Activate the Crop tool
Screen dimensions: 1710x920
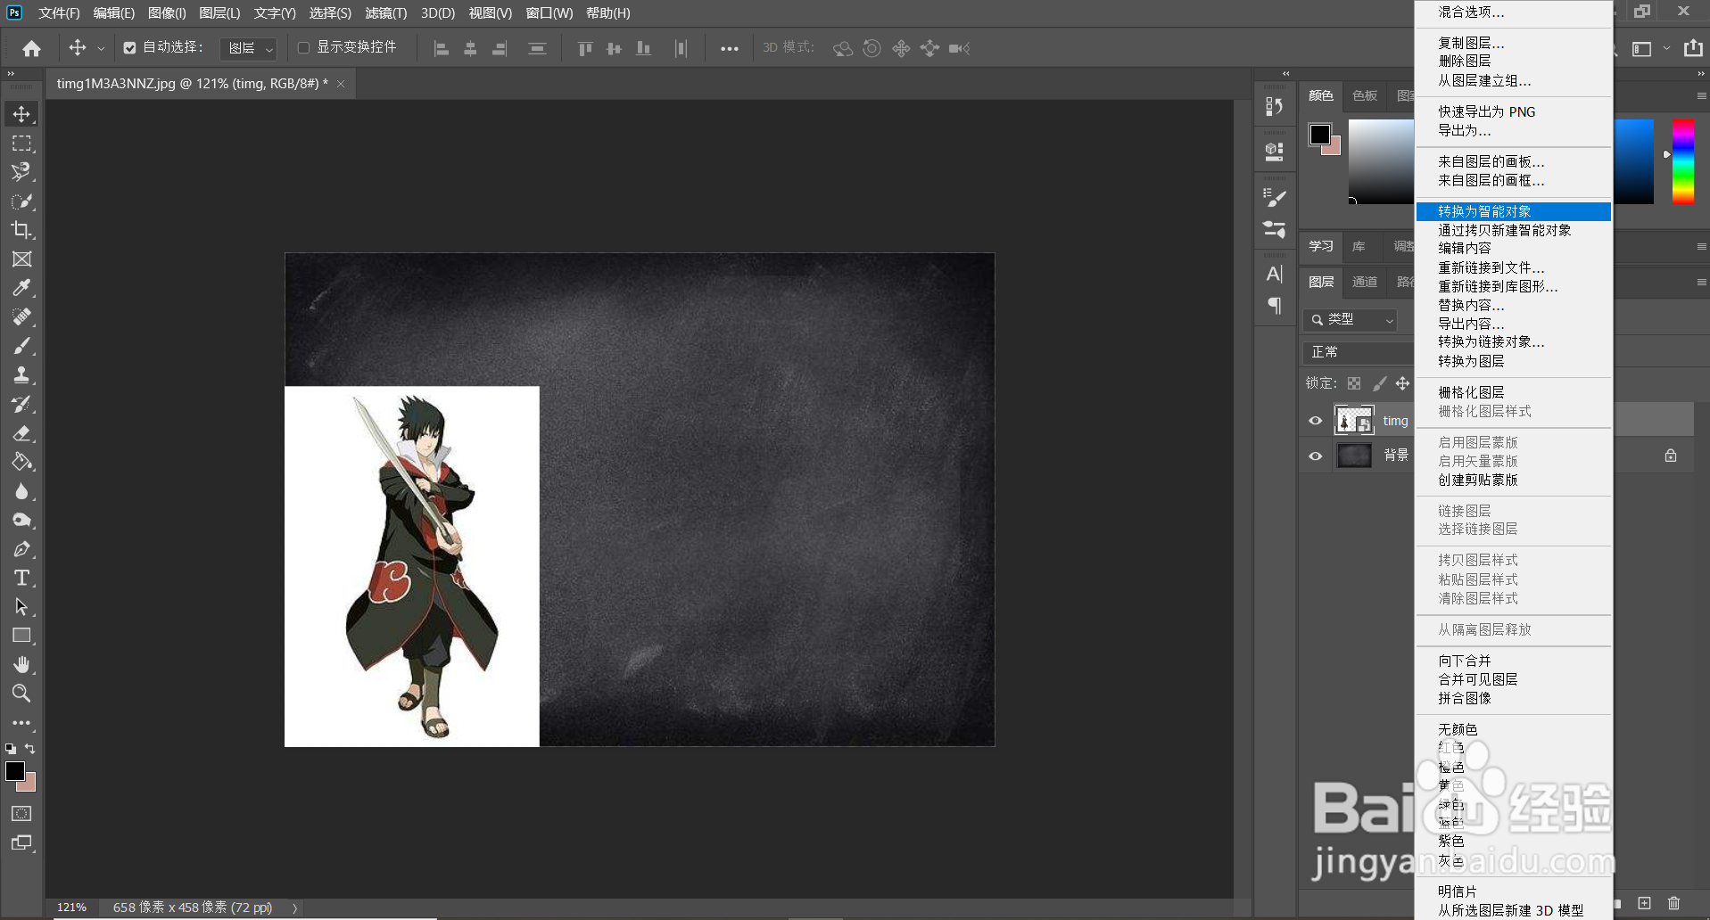pos(21,230)
